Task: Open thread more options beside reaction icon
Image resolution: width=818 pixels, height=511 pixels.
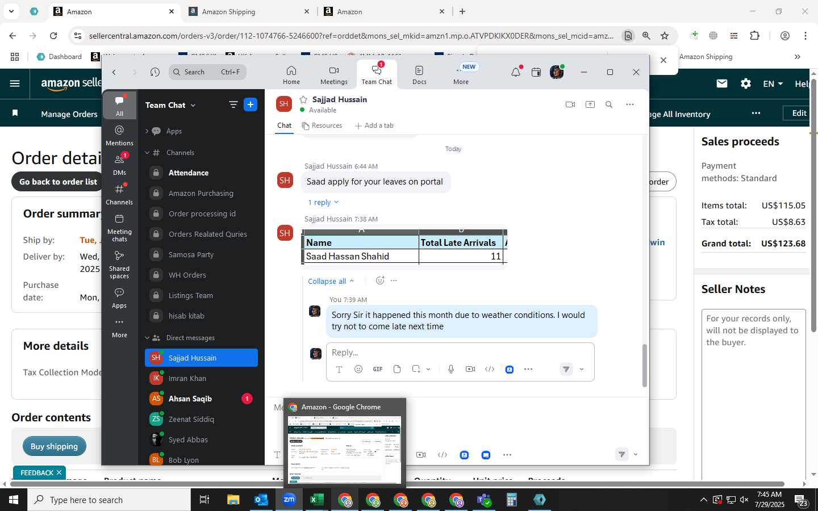Action: (394, 280)
